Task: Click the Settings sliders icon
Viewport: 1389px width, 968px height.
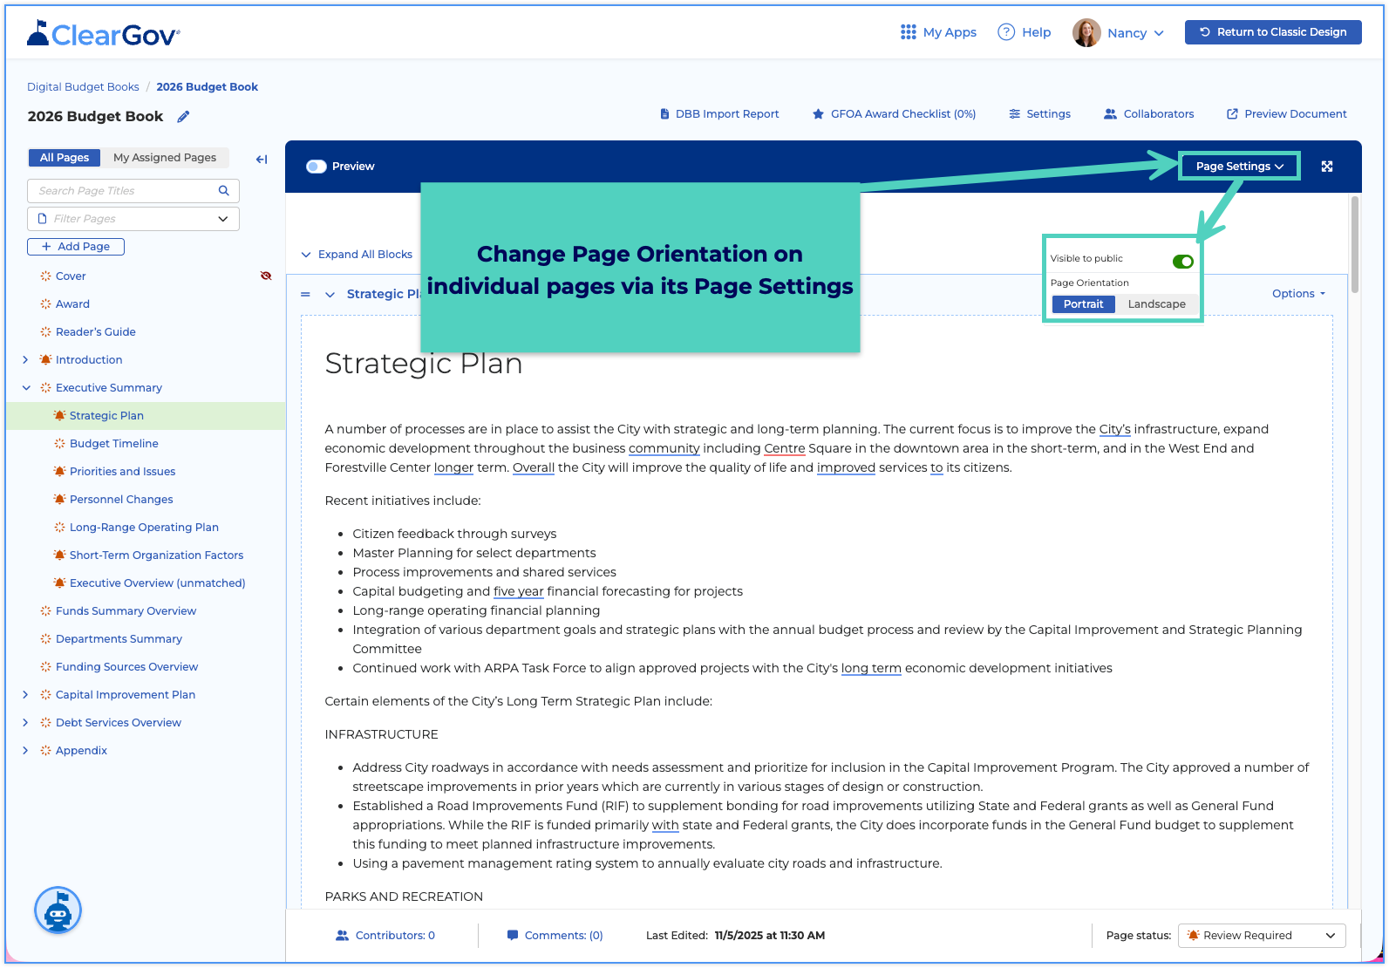Action: 1015,114
